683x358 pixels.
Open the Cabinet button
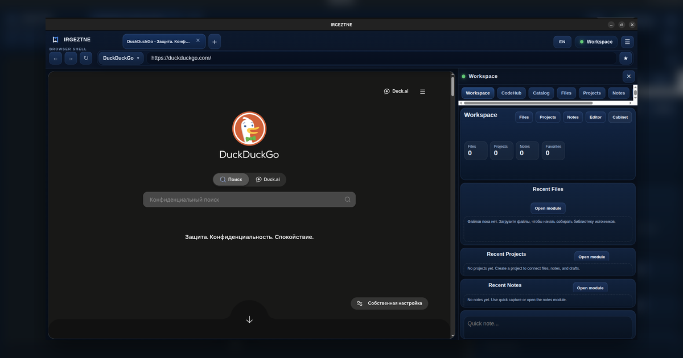click(x=620, y=117)
